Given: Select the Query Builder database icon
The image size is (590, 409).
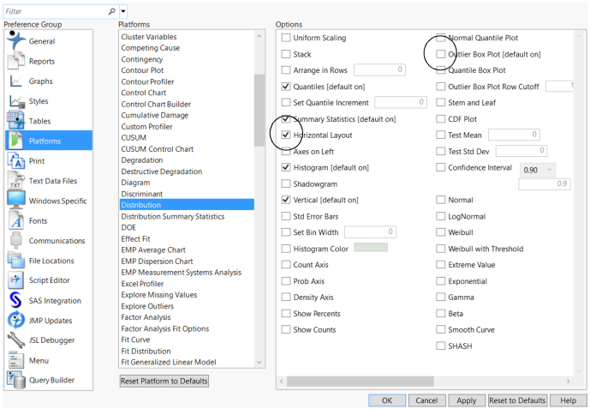Looking at the screenshot, I should 16,380.
